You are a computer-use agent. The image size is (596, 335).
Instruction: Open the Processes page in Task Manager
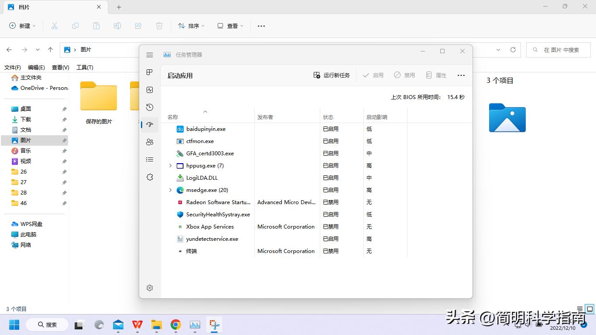tap(150, 72)
